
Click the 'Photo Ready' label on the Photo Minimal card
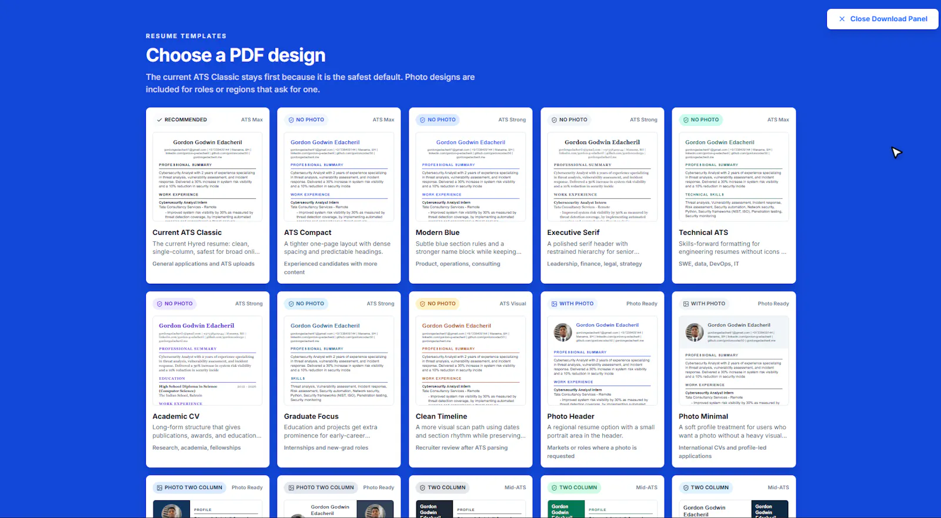click(773, 304)
